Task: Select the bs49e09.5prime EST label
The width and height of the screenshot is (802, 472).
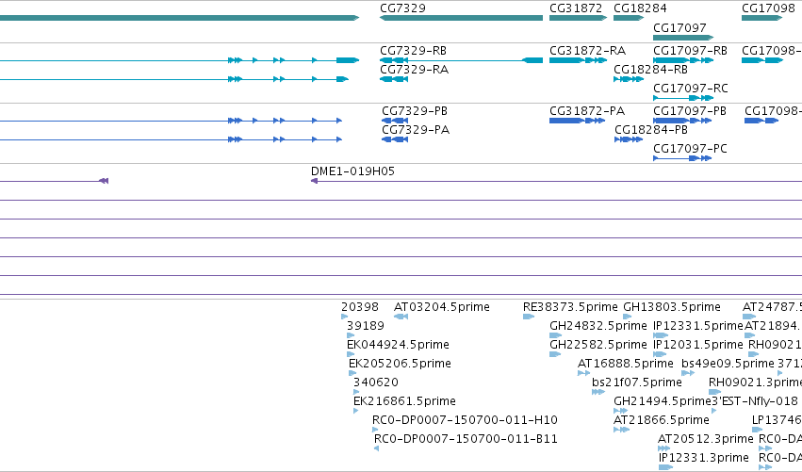Action: pyautogui.click(x=728, y=364)
